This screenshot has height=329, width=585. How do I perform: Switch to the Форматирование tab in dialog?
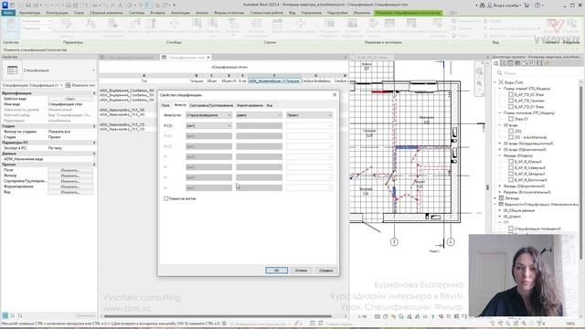tap(250, 106)
